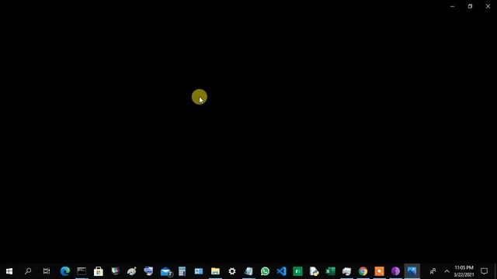Viewport: 497px width, 279px height.
Task: Launch Microsoft Edge from the taskbar
Action: (x=65, y=271)
